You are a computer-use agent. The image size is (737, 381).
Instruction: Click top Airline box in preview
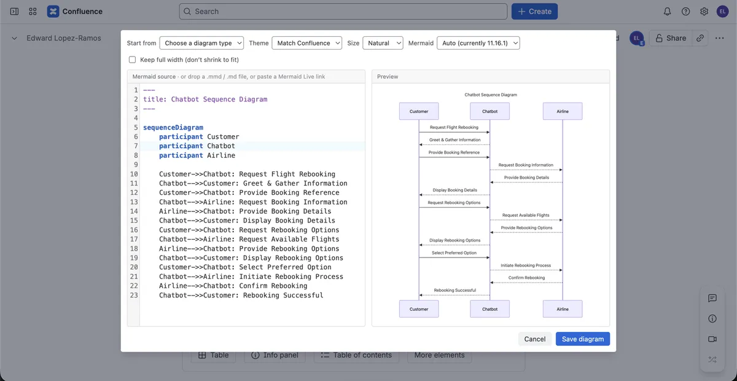coord(563,111)
